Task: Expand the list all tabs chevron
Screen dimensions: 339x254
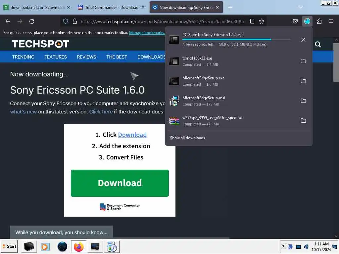Action: tap(300, 7)
